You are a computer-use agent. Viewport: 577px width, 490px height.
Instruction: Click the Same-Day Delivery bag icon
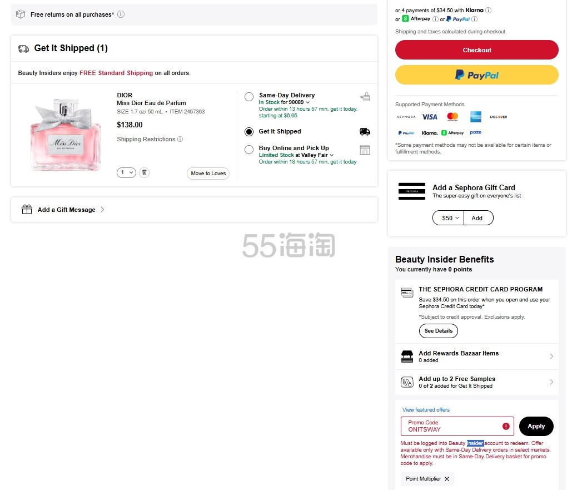tap(365, 97)
